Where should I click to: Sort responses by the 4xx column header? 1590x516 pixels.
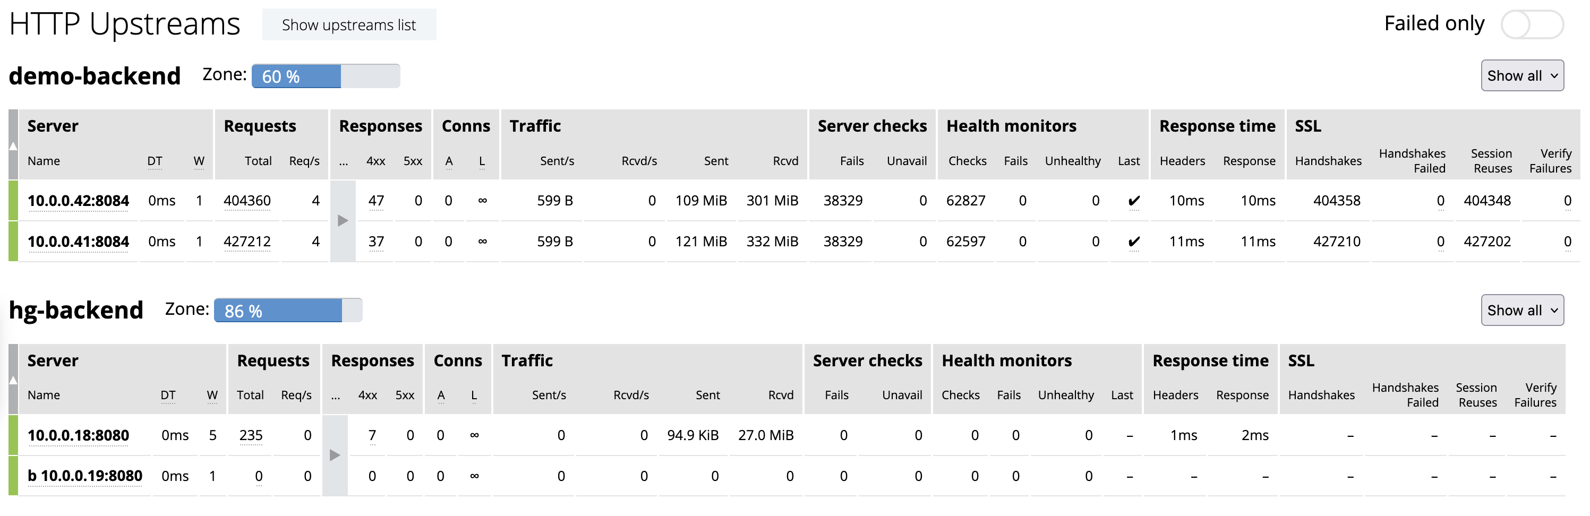[x=377, y=160]
